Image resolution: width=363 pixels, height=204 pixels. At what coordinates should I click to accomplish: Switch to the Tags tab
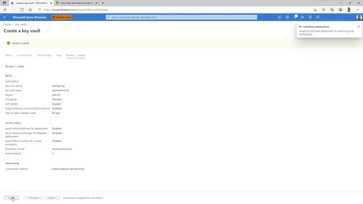click(58, 56)
